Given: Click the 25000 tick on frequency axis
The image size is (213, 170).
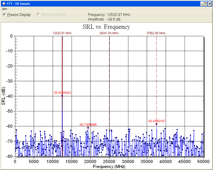Looking at the screenshot, I should pos(109,161).
